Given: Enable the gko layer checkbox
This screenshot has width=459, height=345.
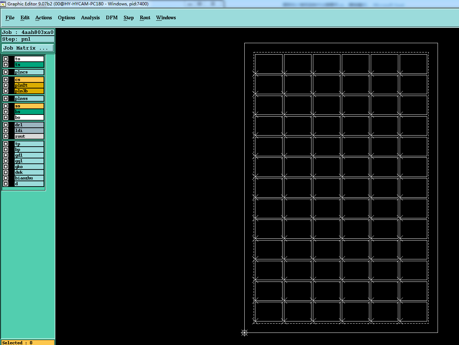Looking at the screenshot, I should [6, 167].
